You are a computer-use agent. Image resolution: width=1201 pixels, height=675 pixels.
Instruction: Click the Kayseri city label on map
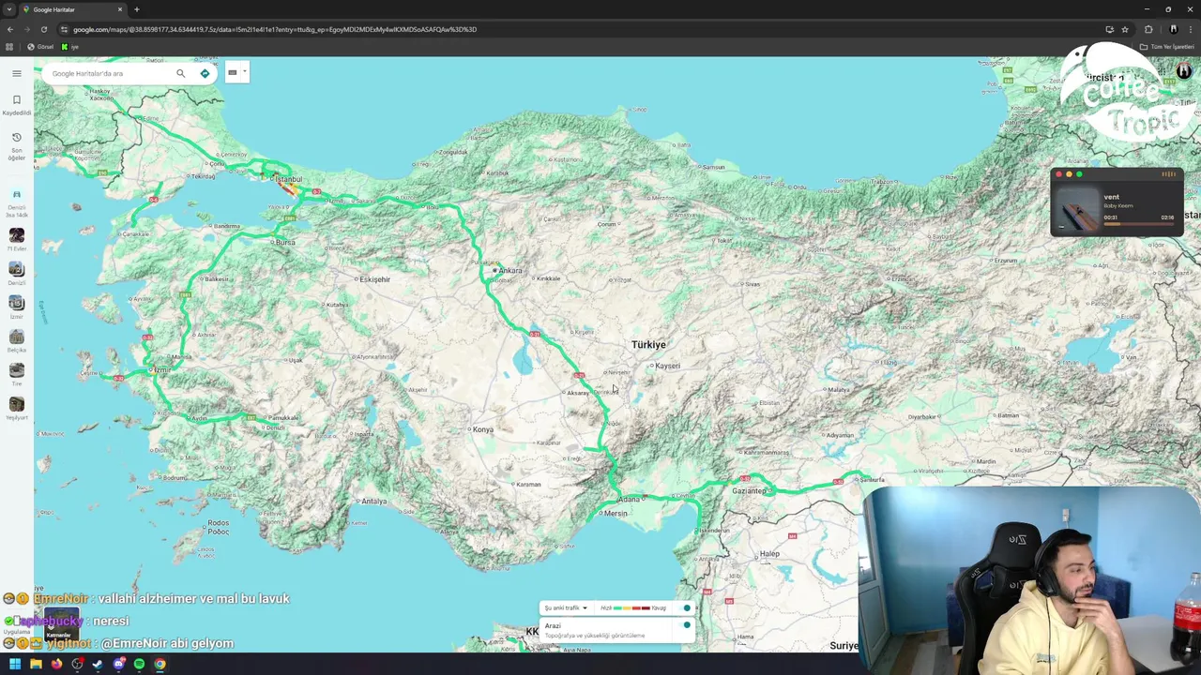pos(667,366)
